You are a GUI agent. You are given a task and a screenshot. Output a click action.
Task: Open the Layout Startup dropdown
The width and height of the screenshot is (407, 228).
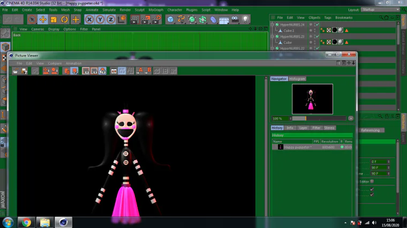tap(380, 10)
